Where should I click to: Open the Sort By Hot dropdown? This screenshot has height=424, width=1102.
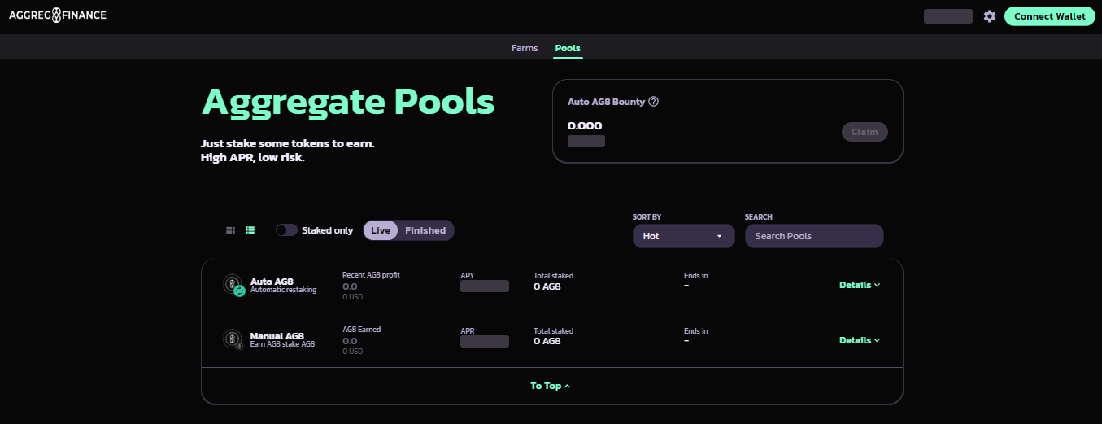coord(683,236)
